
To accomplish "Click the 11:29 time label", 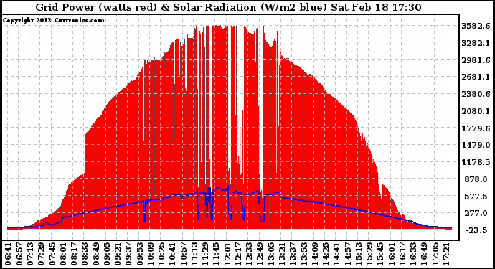I will point(205,253).
